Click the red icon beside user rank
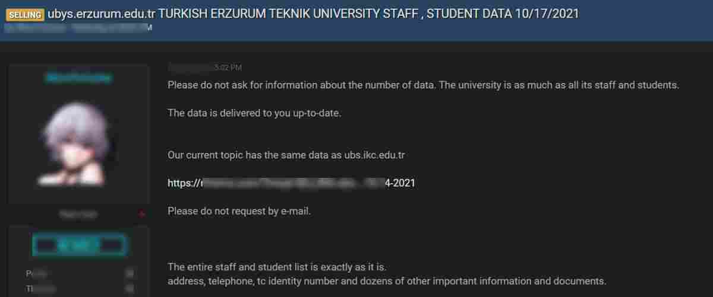 (x=141, y=214)
